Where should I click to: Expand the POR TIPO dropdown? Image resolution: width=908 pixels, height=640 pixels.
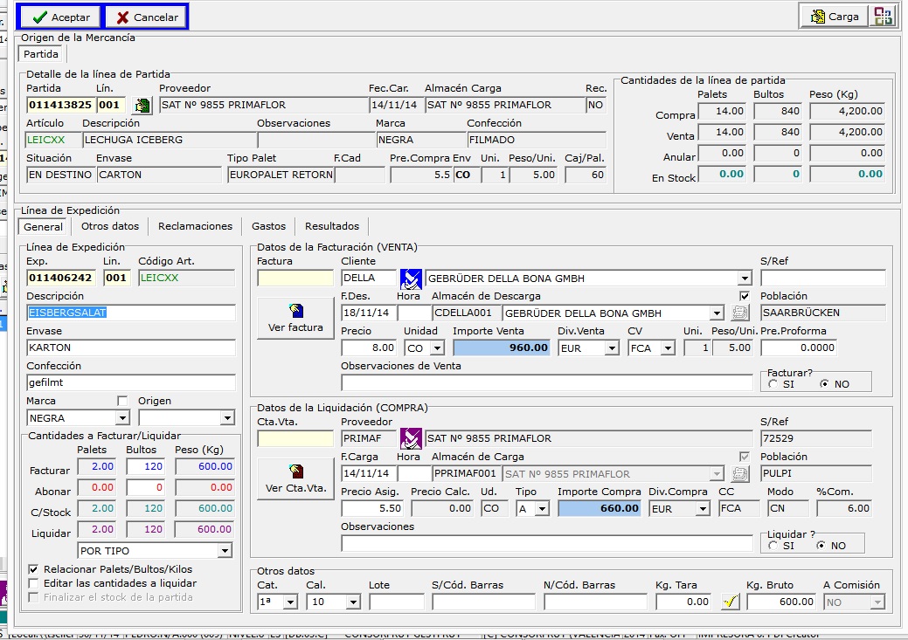[x=225, y=551]
